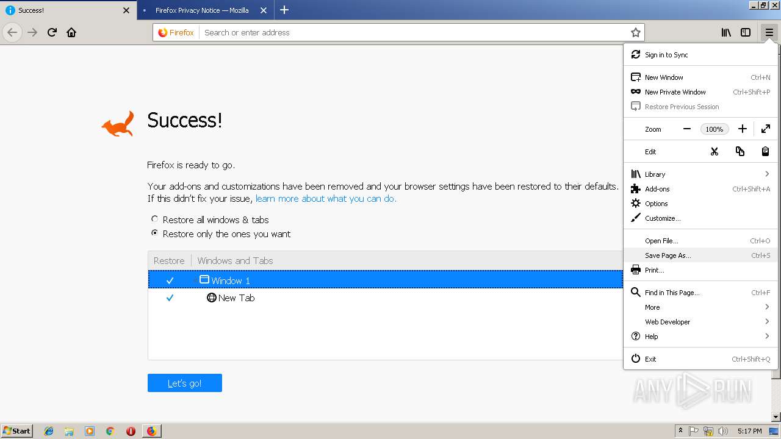Open Add-ons from the menu
781x439 pixels.
[700, 189]
